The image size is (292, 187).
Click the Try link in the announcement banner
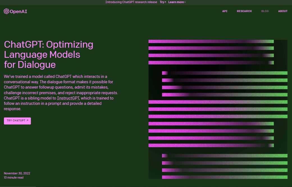(x=163, y=2)
